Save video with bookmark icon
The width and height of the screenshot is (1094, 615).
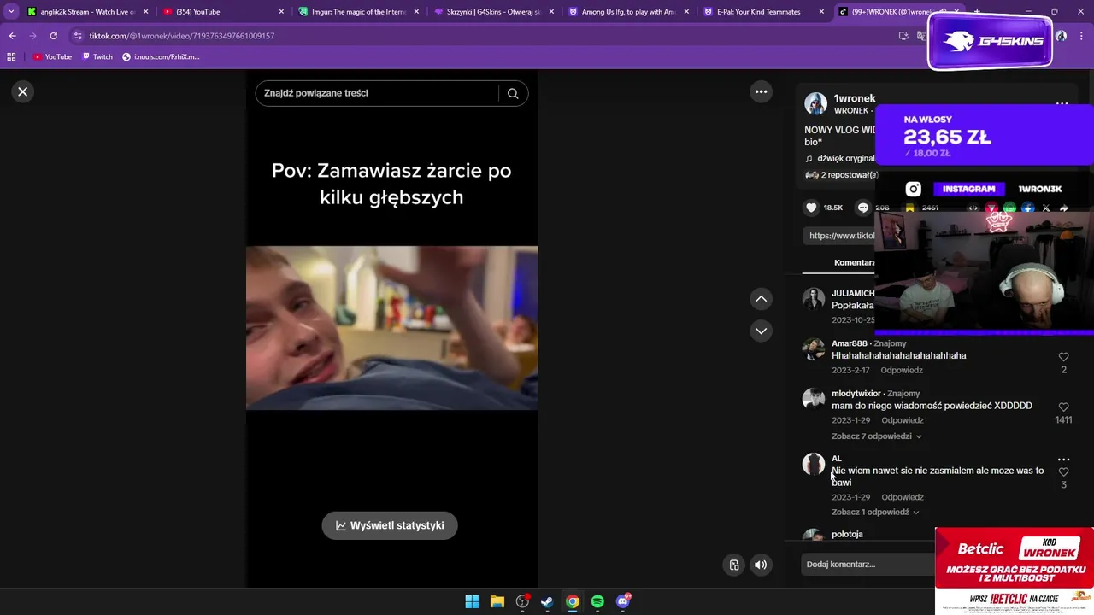(x=911, y=208)
